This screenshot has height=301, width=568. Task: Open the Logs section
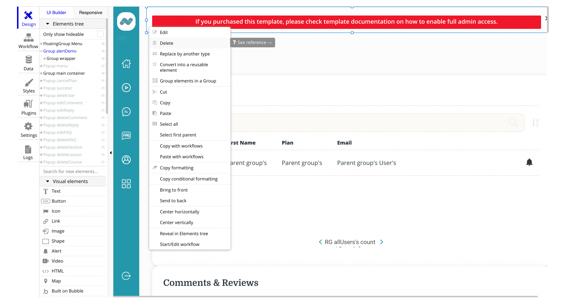28,152
